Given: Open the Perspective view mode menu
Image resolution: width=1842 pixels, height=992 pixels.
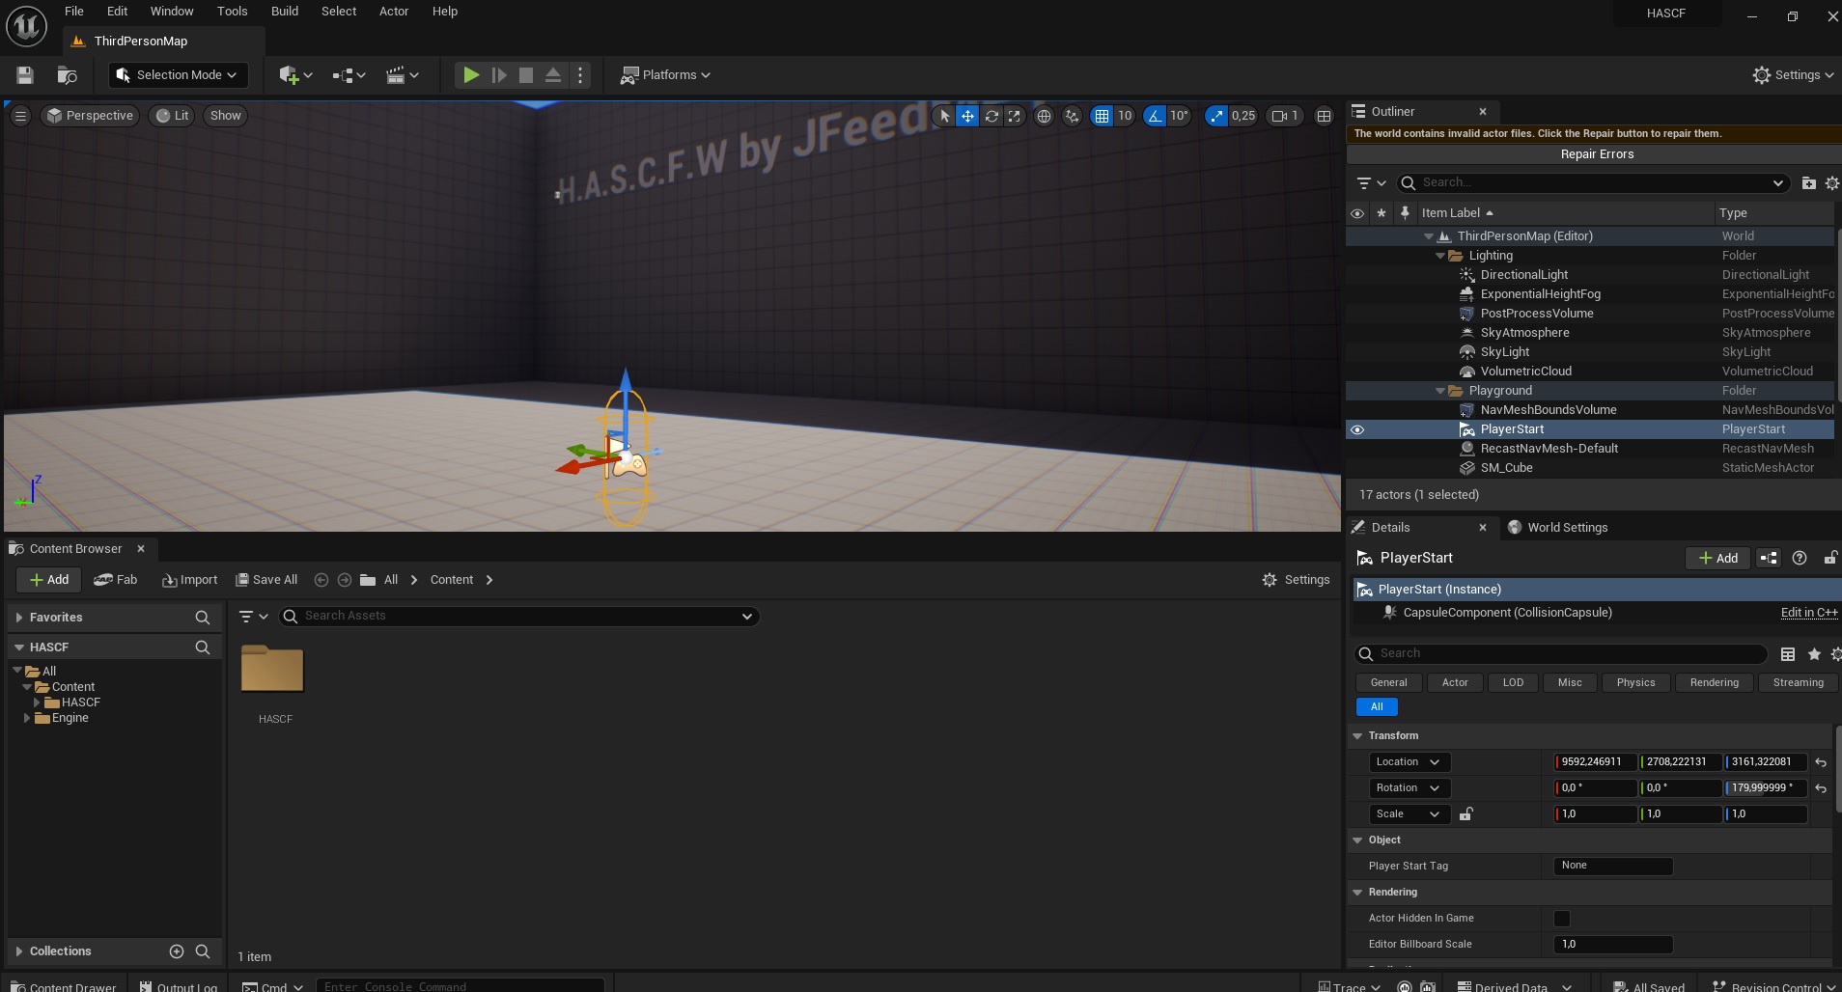Looking at the screenshot, I should [91, 116].
